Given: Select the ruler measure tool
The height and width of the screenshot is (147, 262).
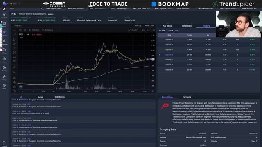Looking at the screenshot, I should [14, 67].
